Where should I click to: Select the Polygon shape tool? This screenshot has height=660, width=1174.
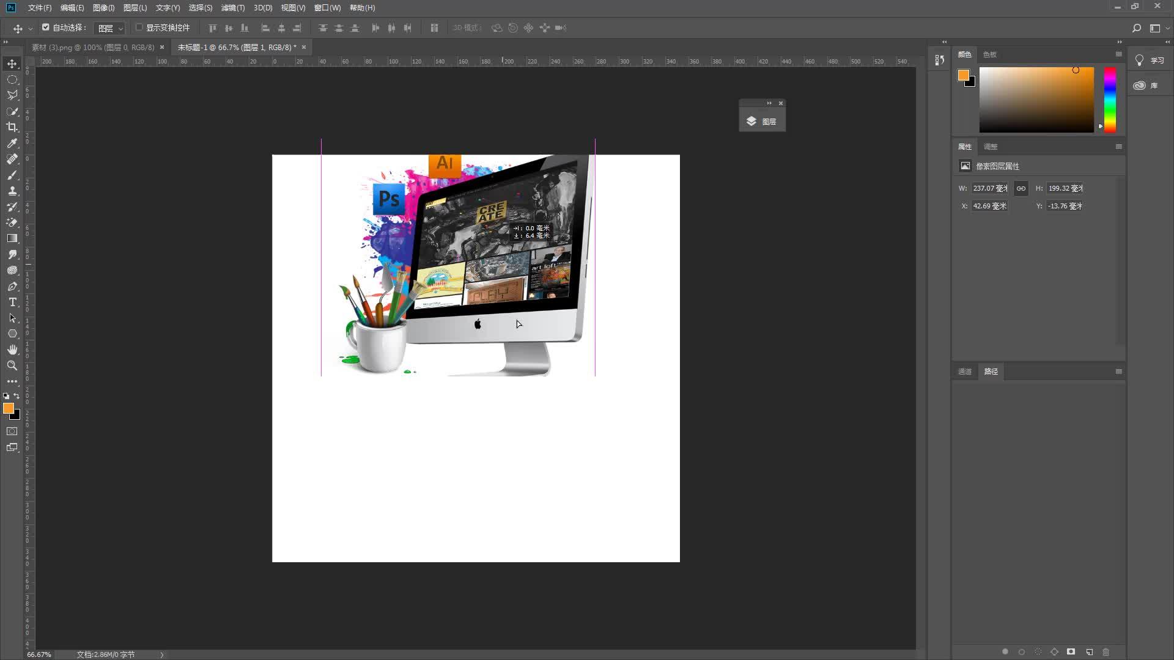click(x=12, y=334)
